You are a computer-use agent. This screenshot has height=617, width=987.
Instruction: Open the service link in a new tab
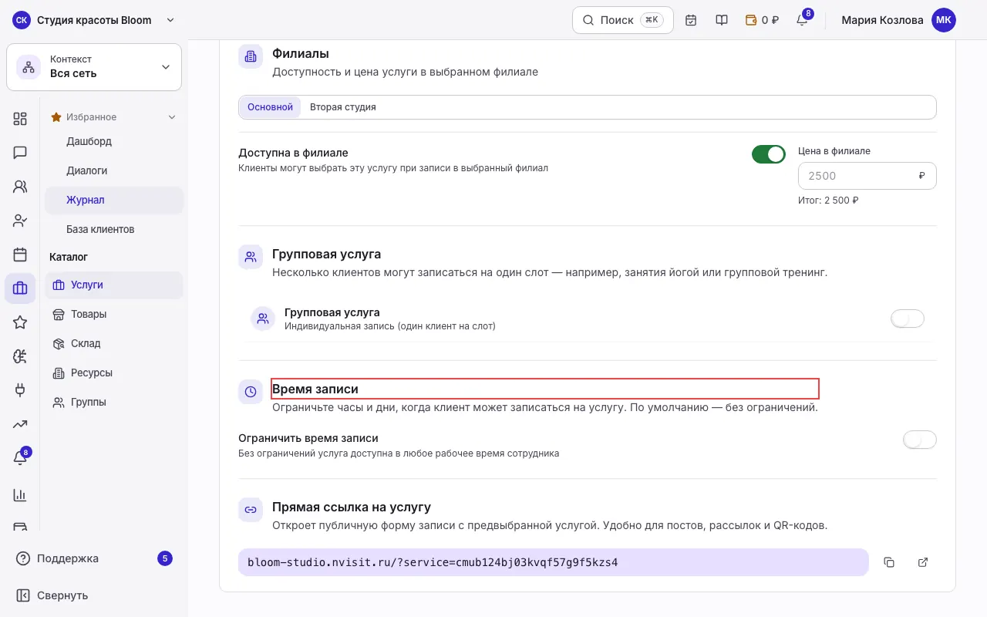(x=923, y=562)
